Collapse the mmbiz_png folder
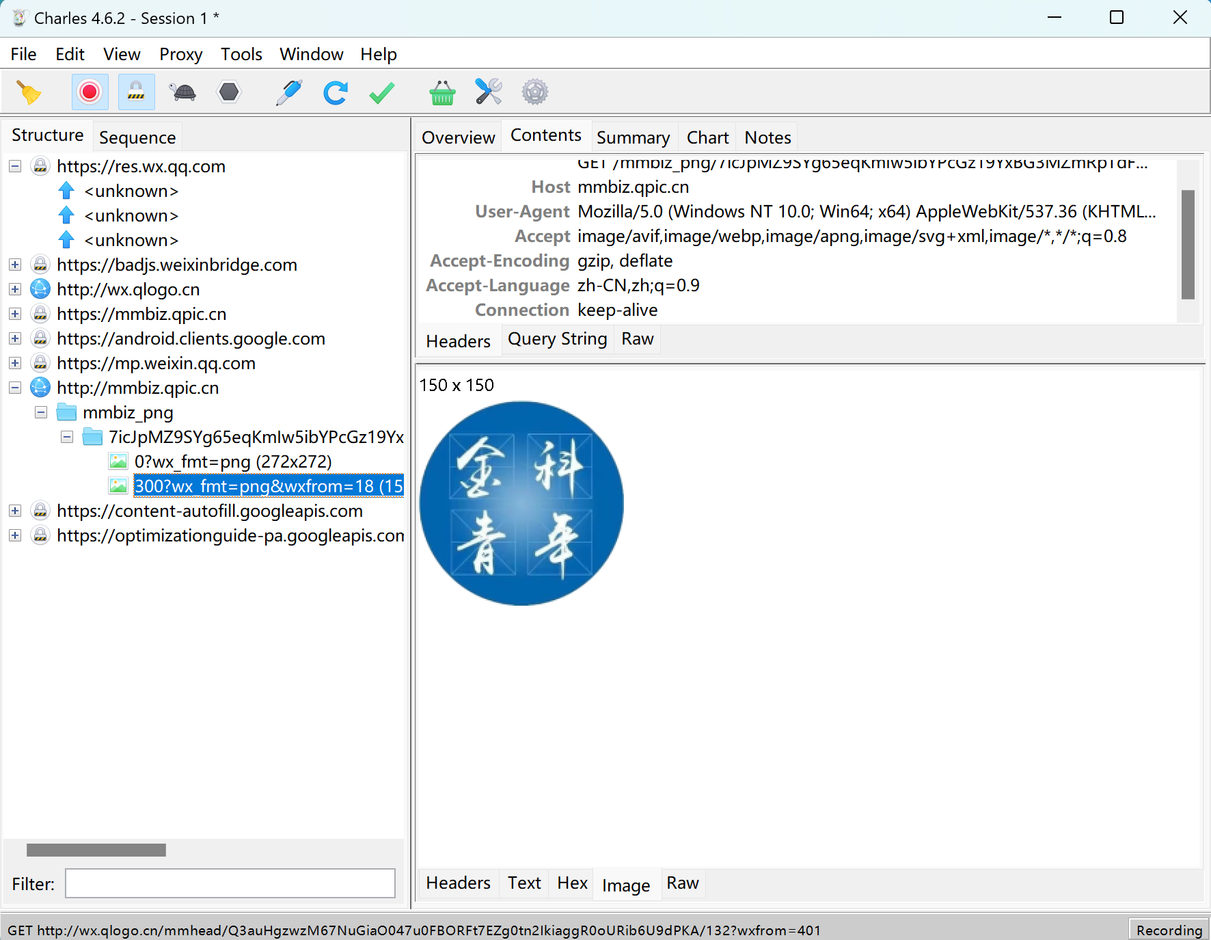Screen dimensions: 1211x940 tap(41, 412)
